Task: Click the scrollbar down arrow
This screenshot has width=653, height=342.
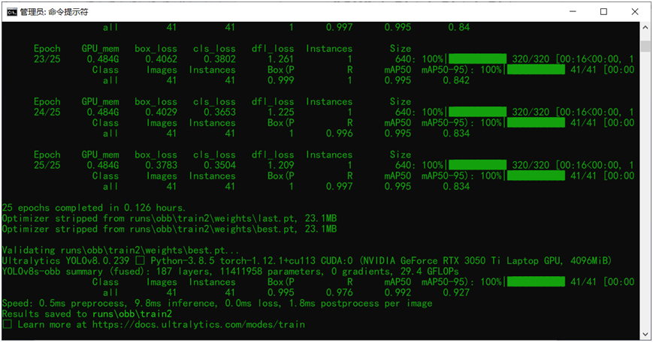Action: (x=645, y=334)
